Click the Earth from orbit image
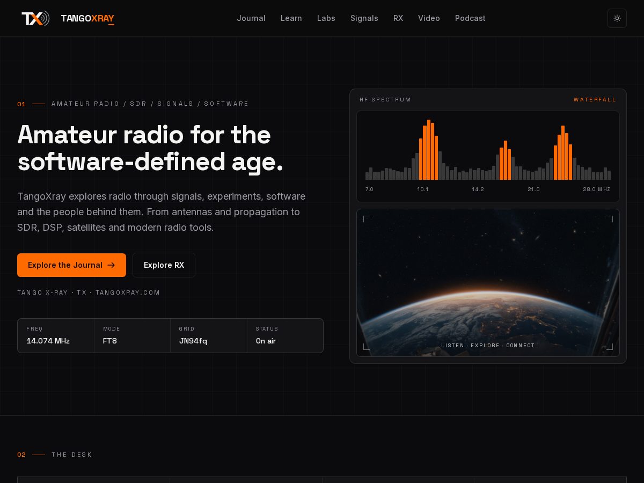This screenshot has width=644, height=483. (x=488, y=283)
